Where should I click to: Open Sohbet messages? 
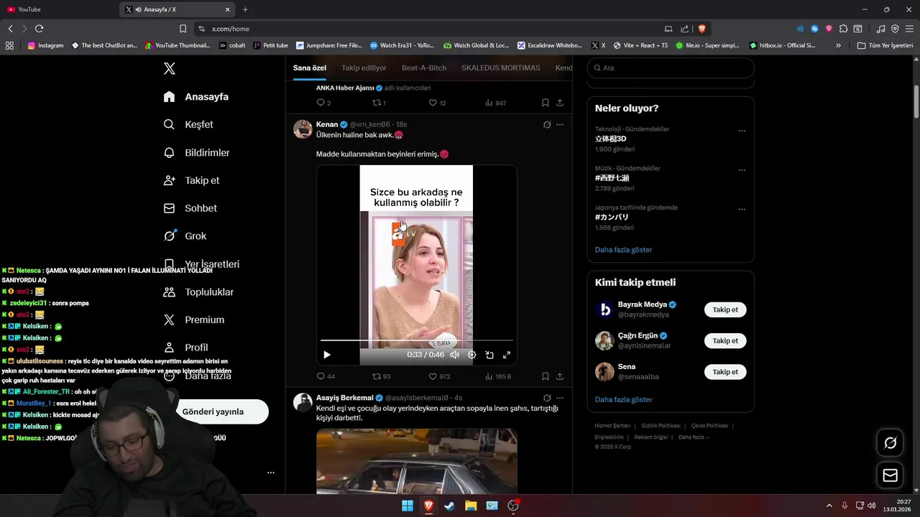click(x=190, y=208)
